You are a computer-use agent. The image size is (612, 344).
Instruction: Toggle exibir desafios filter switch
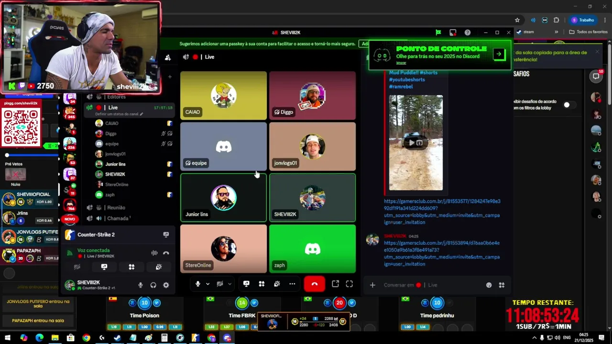(x=568, y=105)
